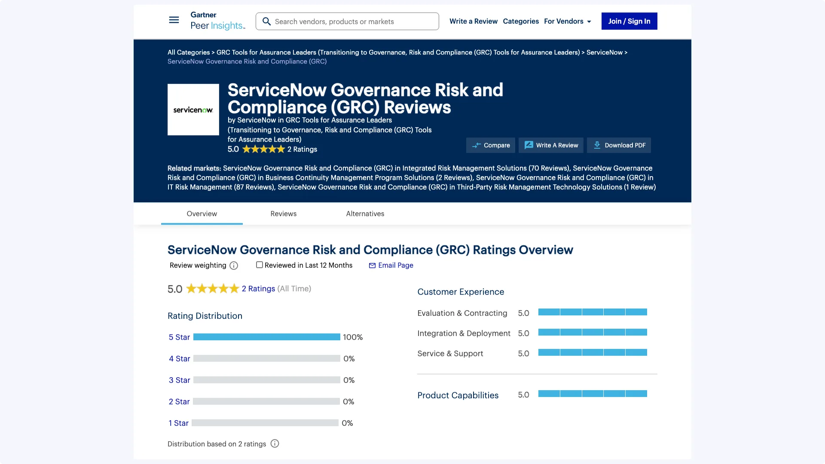Expand the For Vendors dropdown
This screenshot has height=464, width=825.
coord(568,21)
